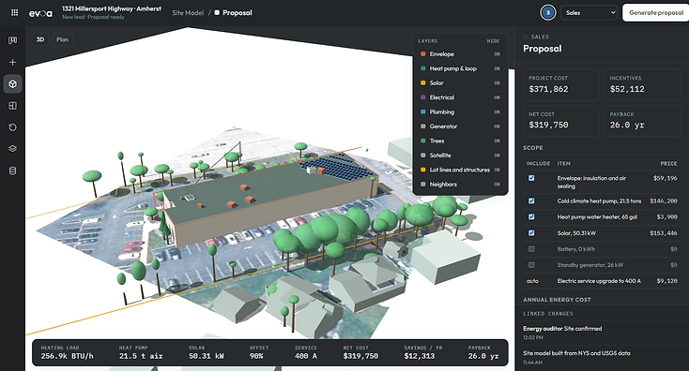Image resolution: width=689 pixels, height=371 pixels.
Task: Click the user avatar with letter S
Action: pos(548,13)
